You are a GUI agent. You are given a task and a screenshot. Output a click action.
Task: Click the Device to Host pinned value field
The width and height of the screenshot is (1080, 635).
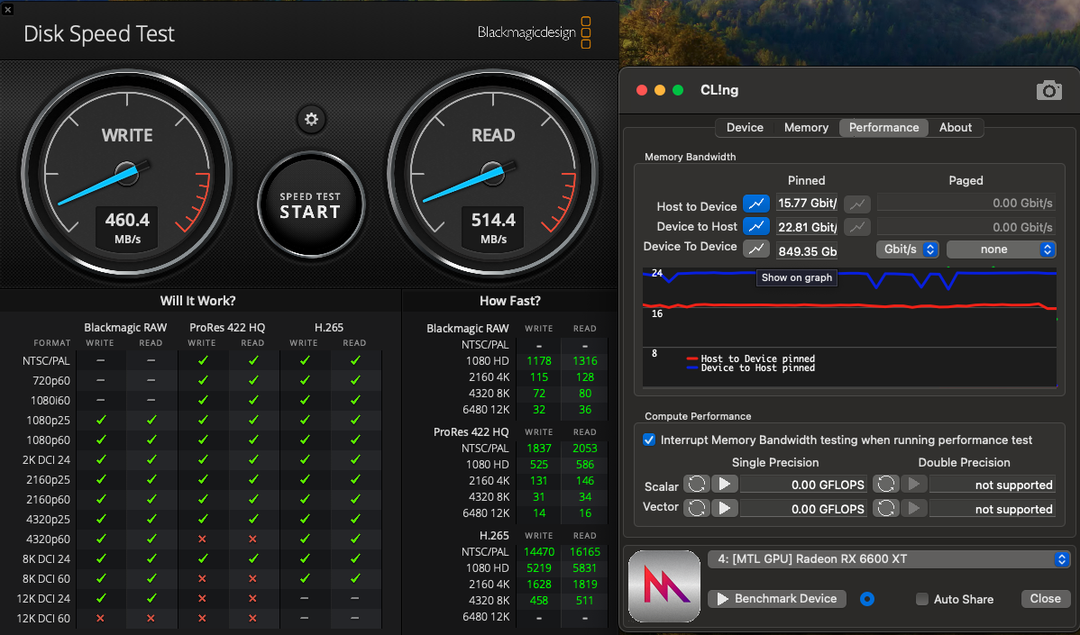807,227
